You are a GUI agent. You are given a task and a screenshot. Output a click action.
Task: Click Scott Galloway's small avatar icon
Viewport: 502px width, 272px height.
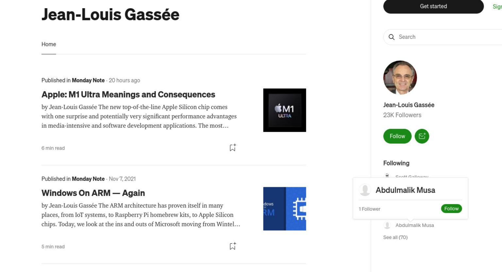coord(387,176)
